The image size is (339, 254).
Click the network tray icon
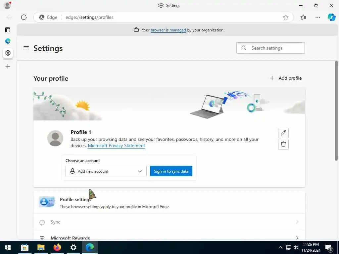[x=288, y=247]
